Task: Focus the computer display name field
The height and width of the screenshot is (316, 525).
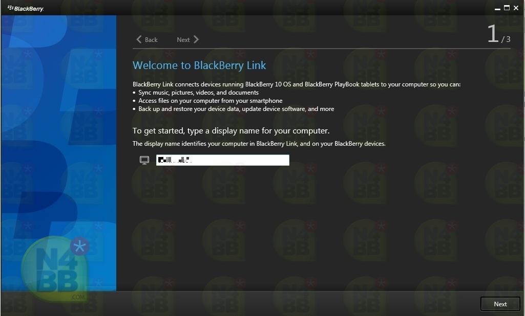Action: tap(223, 160)
